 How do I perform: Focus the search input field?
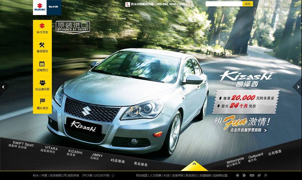(224, 4)
